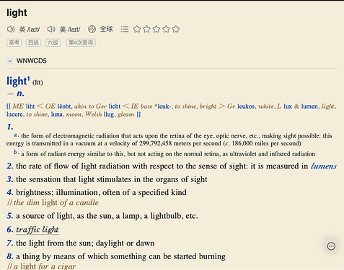The height and width of the screenshot is (270, 344).
Task: Click the etymology word leukos
Action: [246, 107]
